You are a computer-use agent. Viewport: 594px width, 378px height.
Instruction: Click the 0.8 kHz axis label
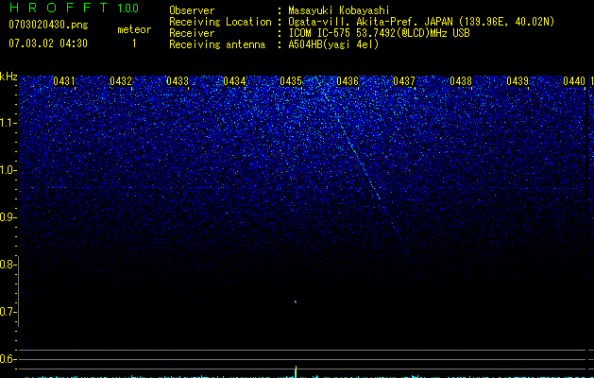(8, 265)
